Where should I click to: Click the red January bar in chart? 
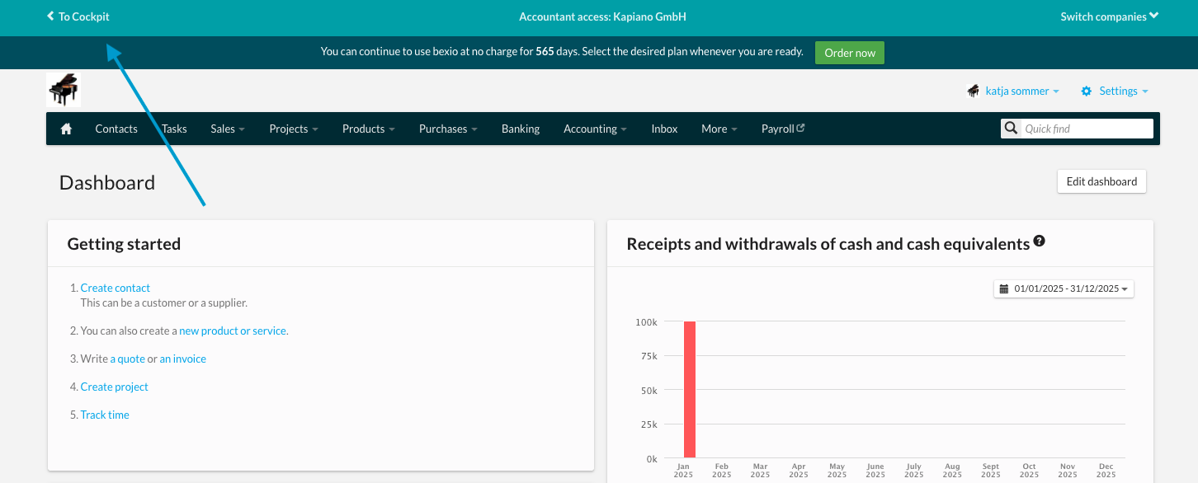(690, 389)
